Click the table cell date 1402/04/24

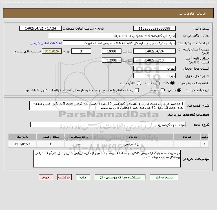(x=22, y=144)
